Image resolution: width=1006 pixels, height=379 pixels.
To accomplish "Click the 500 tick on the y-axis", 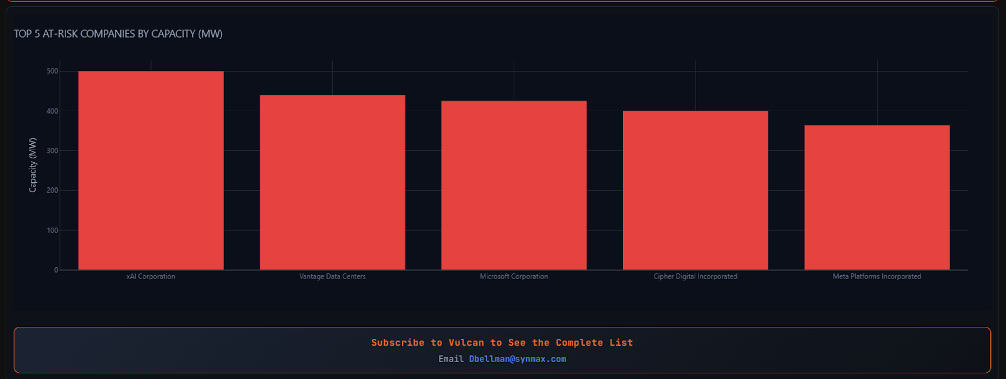I will pos(52,72).
